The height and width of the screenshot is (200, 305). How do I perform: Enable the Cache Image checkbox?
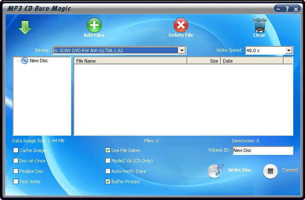[16, 150]
